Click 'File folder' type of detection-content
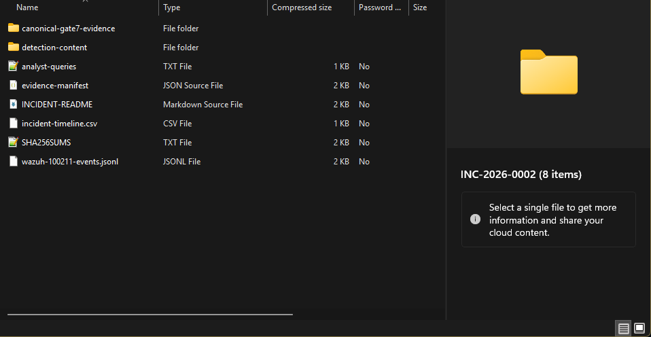Viewport: 651px width, 337px height. click(x=181, y=48)
